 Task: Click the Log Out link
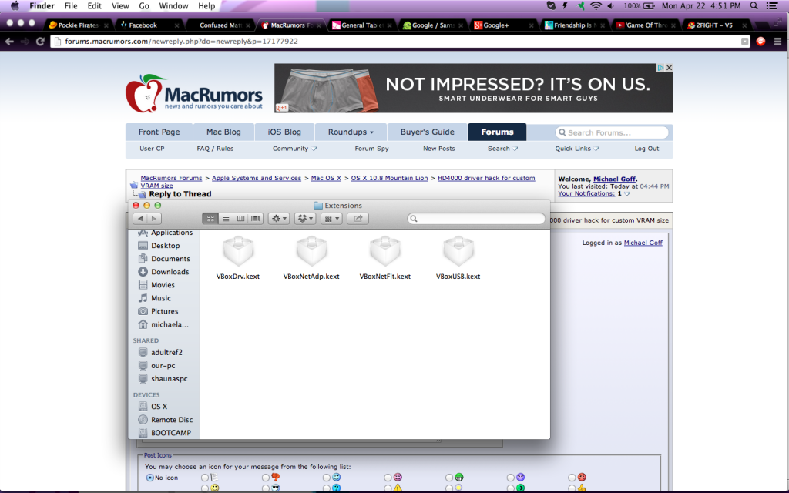coord(646,149)
